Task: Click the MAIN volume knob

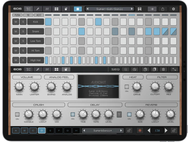Action: point(19,87)
